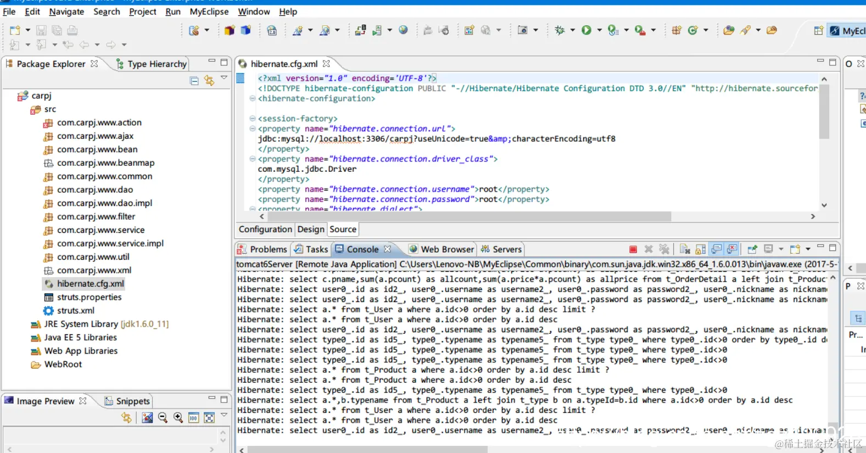866x453 pixels.
Task: Click the New EJB project cube icon
Action: [x=230, y=30]
